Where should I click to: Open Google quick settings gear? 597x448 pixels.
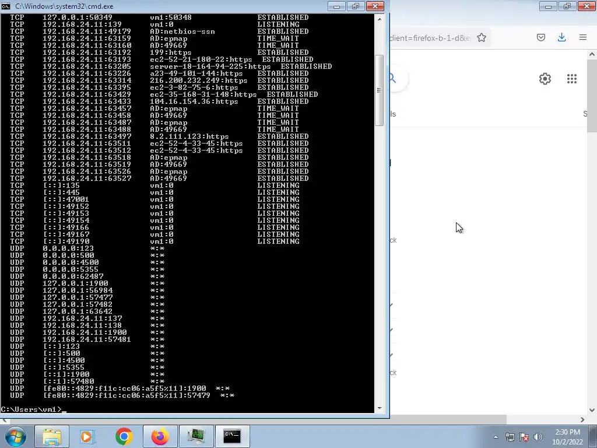pos(545,79)
